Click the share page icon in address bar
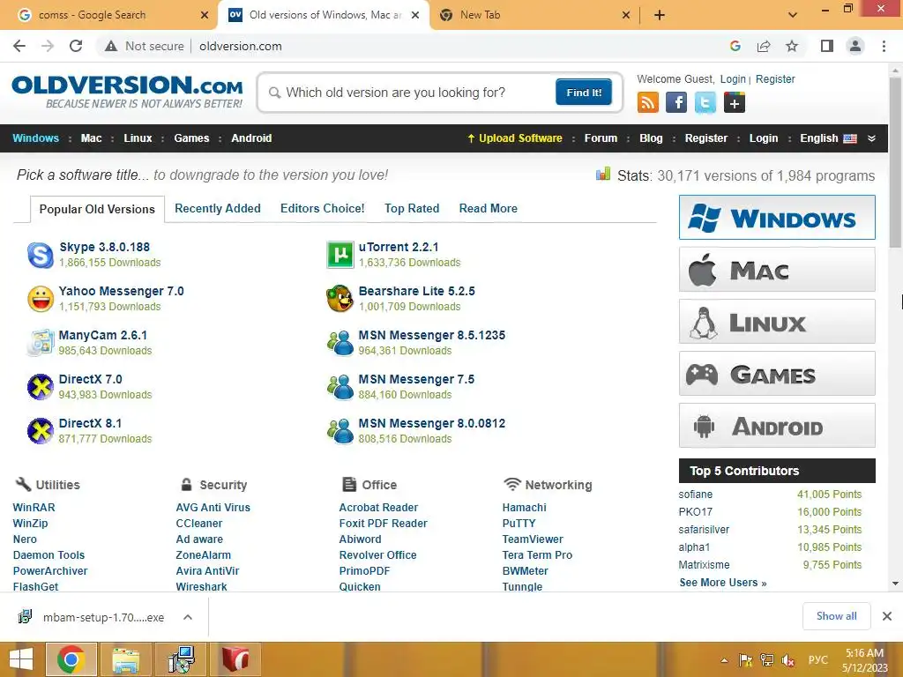The height and width of the screenshot is (677, 903). tap(764, 46)
